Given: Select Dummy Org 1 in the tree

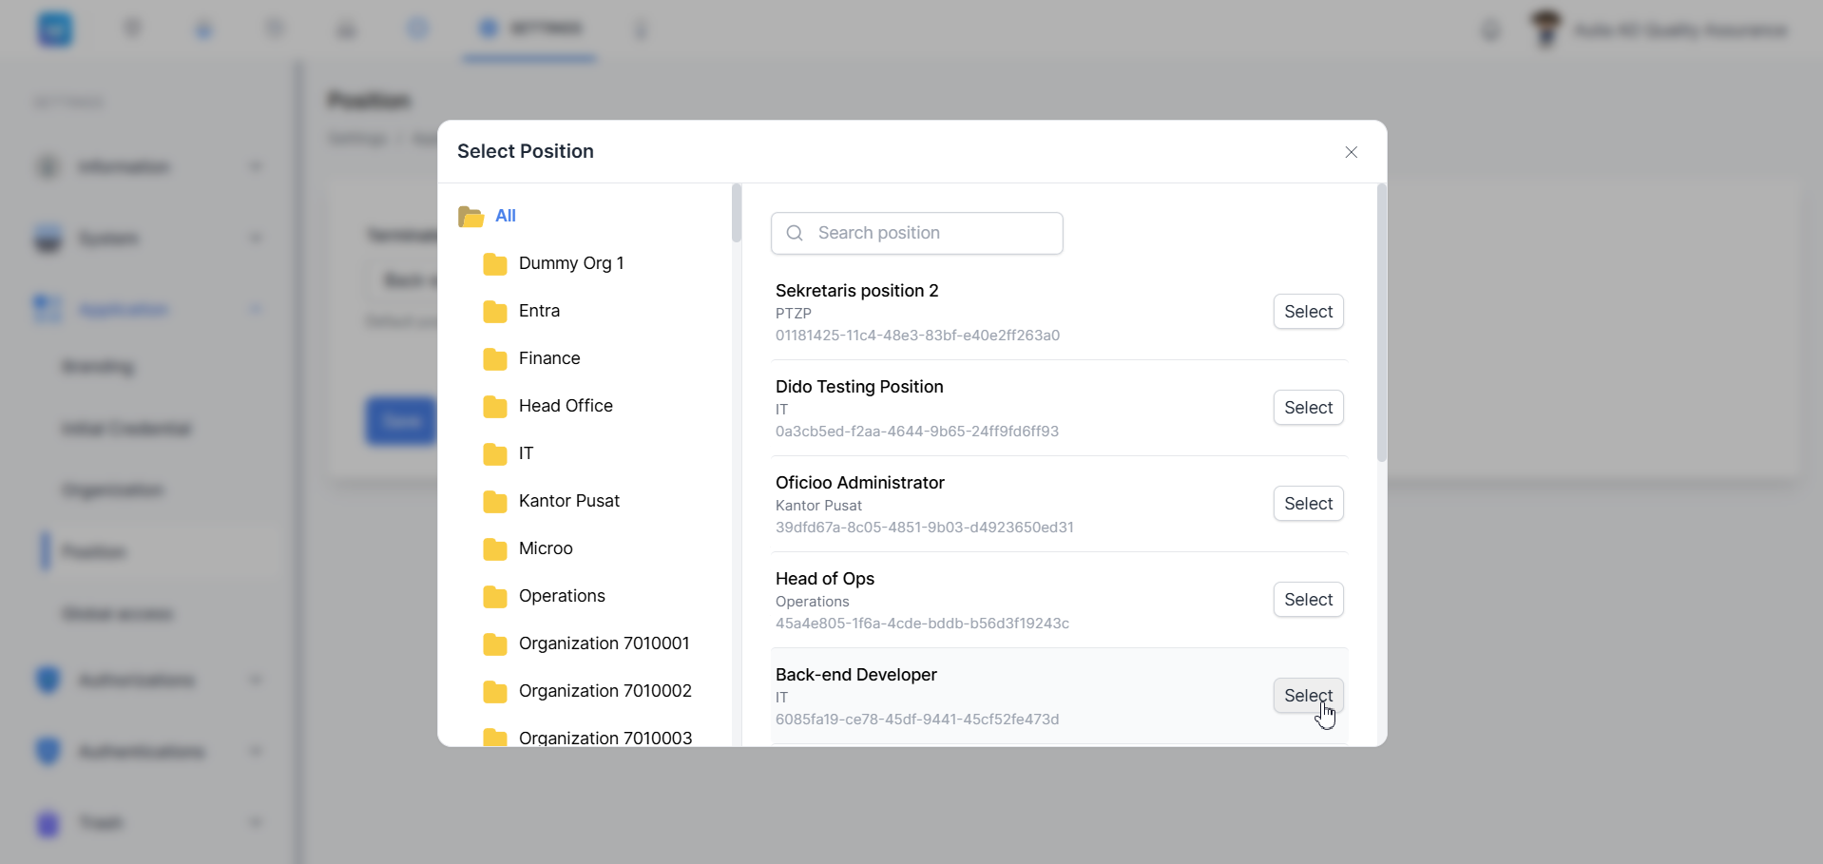Looking at the screenshot, I should [571, 263].
